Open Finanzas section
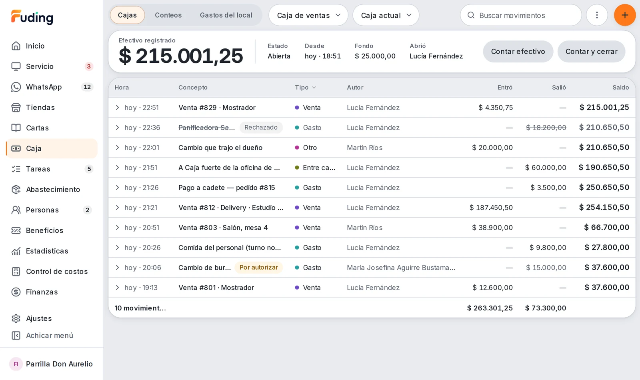 (52, 292)
